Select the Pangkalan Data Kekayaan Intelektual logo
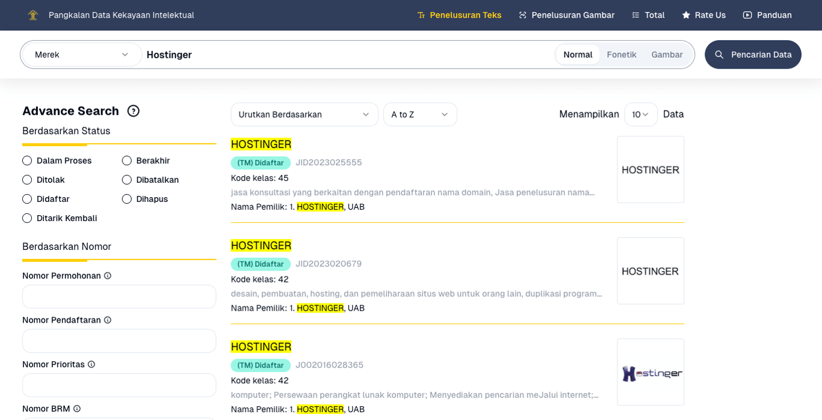Screen dimensions: 822x420 coord(33,15)
